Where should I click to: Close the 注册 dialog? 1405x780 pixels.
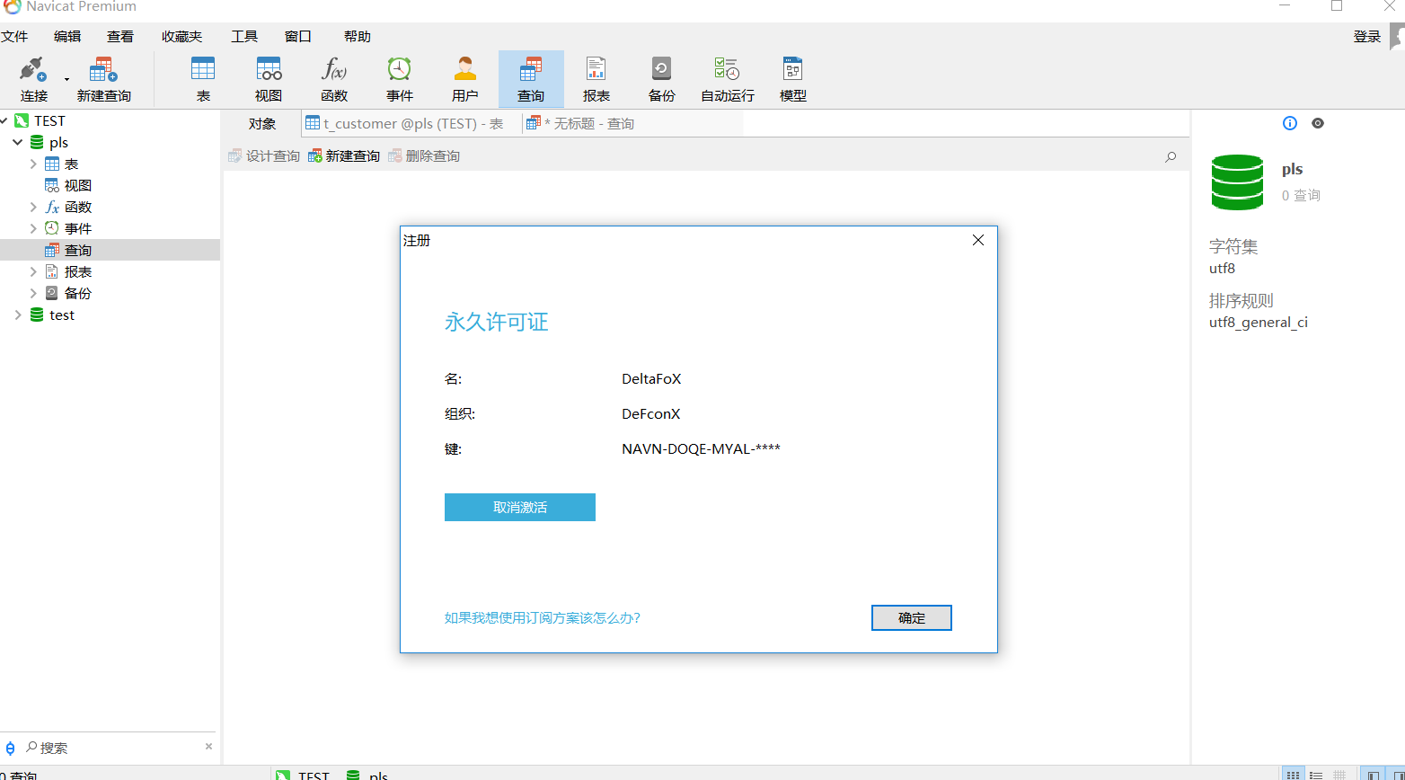978,240
